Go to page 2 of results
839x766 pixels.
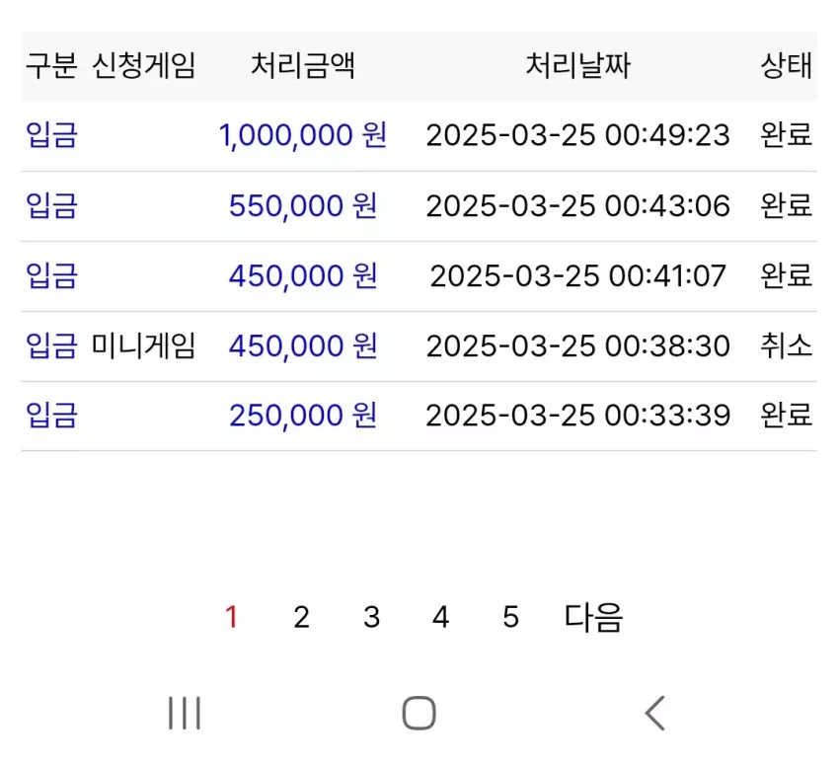301,617
